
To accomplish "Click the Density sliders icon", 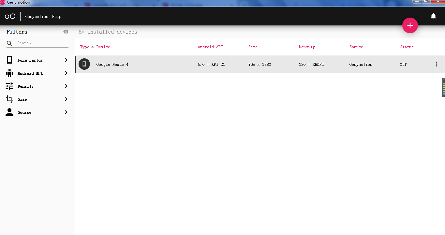I will tap(9, 86).
